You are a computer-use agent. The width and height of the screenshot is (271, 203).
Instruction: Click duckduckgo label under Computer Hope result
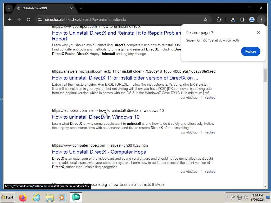pyautogui.click(x=189, y=172)
